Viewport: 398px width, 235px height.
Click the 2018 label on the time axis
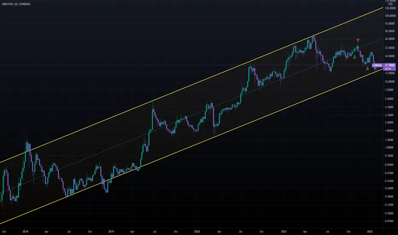tap(25, 232)
